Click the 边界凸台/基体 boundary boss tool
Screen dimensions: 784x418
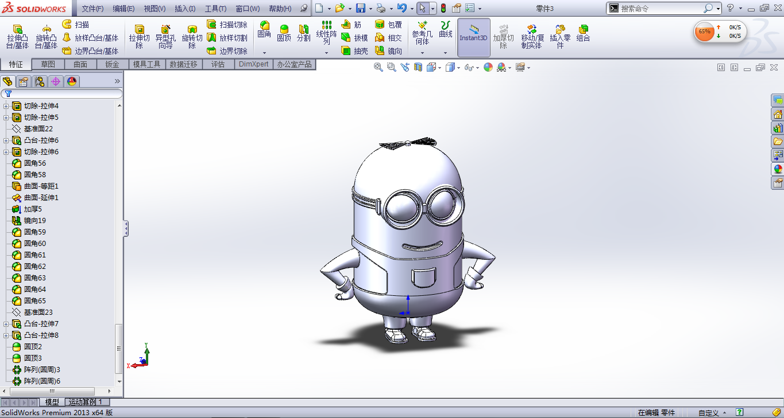(x=90, y=51)
